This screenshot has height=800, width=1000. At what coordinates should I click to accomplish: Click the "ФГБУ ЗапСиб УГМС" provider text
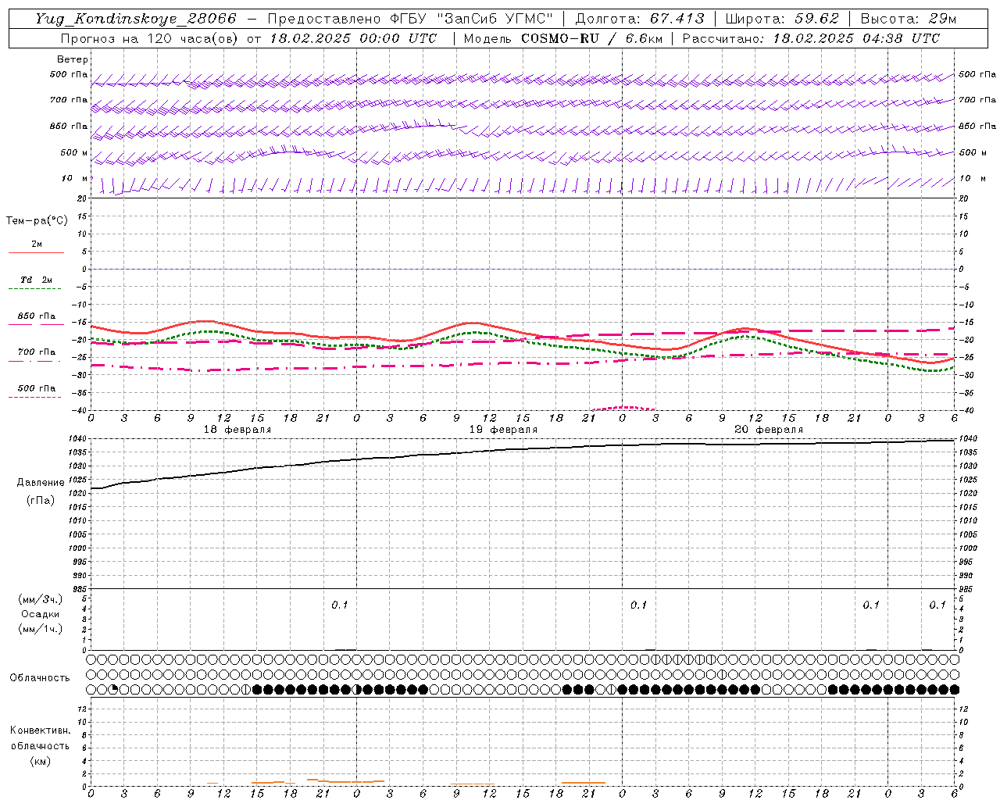click(x=471, y=19)
